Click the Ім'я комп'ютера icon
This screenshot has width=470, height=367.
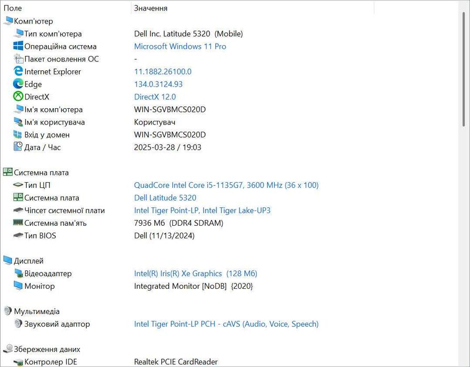pyautogui.click(x=18, y=109)
